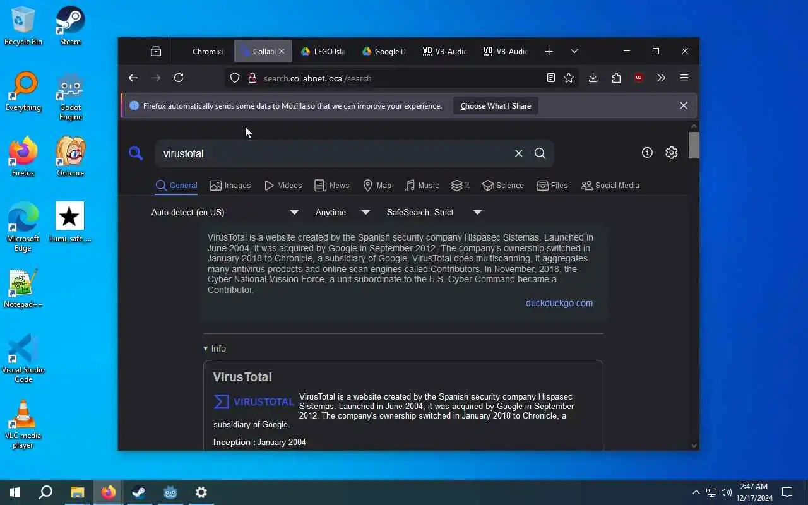
Task: Click Choose What I Share button
Action: 496,106
